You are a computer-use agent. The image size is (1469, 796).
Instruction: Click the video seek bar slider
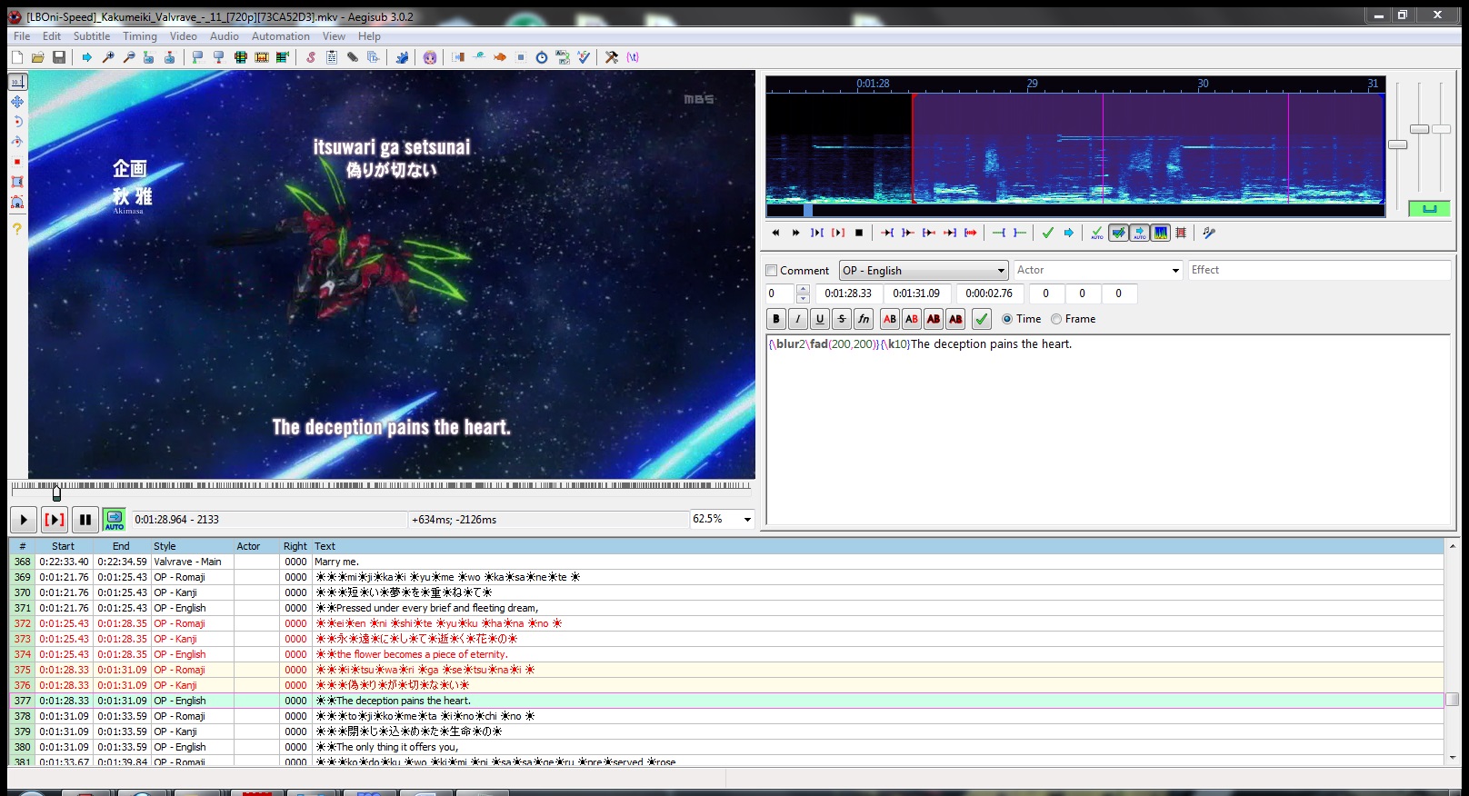(56, 493)
